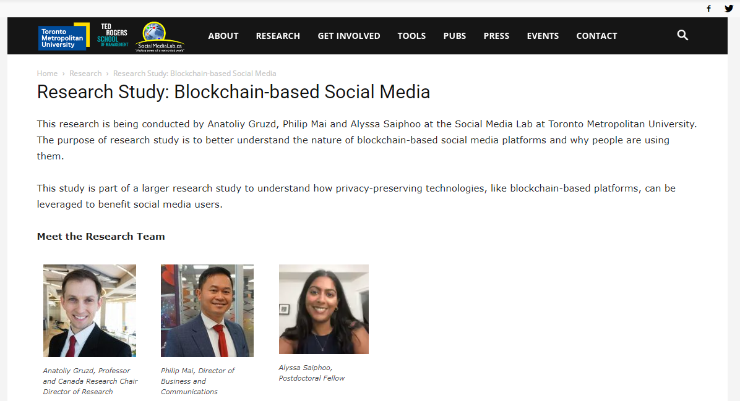Click the Home breadcrumb link
Image resolution: width=740 pixels, height=401 pixels.
click(47, 74)
